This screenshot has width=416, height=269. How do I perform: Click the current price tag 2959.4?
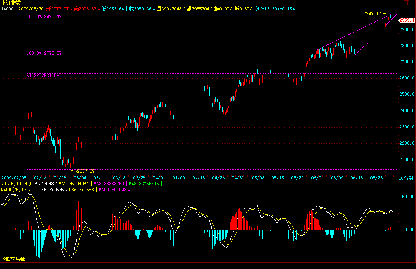(407, 20)
